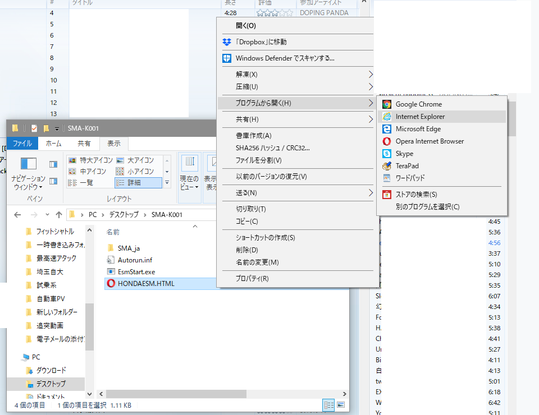Choose 開く(O) in the context menu
Screen dimensions: 539x415
pyautogui.click(x=296, y=26)
